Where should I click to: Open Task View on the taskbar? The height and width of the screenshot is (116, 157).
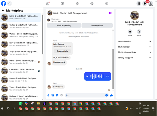click(14, 108)
